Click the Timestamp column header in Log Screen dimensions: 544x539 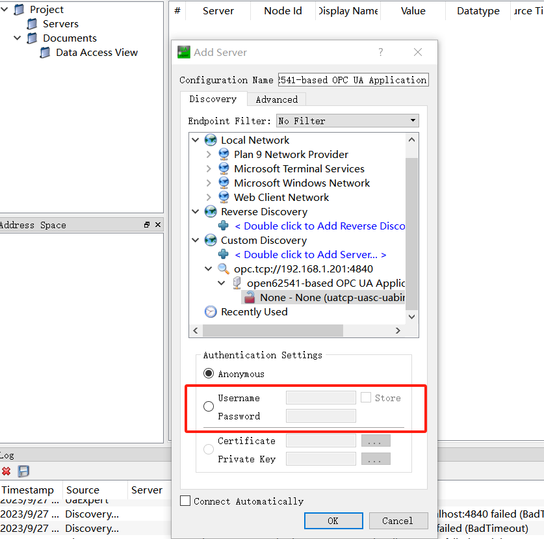point(28,490)
